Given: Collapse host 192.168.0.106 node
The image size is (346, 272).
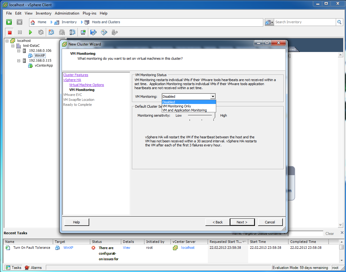Looking at the screenshot, I should (19, 51).
